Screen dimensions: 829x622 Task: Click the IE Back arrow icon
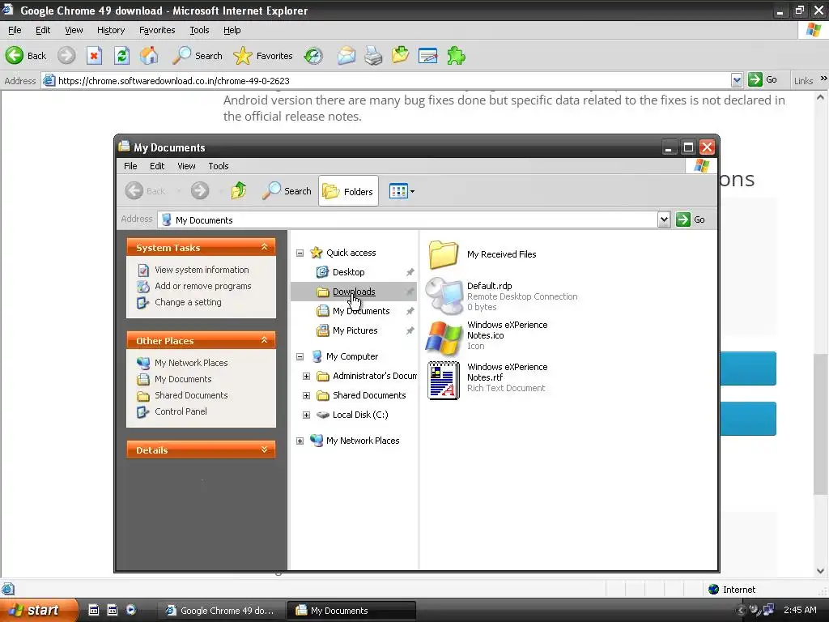tap(15, 56)
